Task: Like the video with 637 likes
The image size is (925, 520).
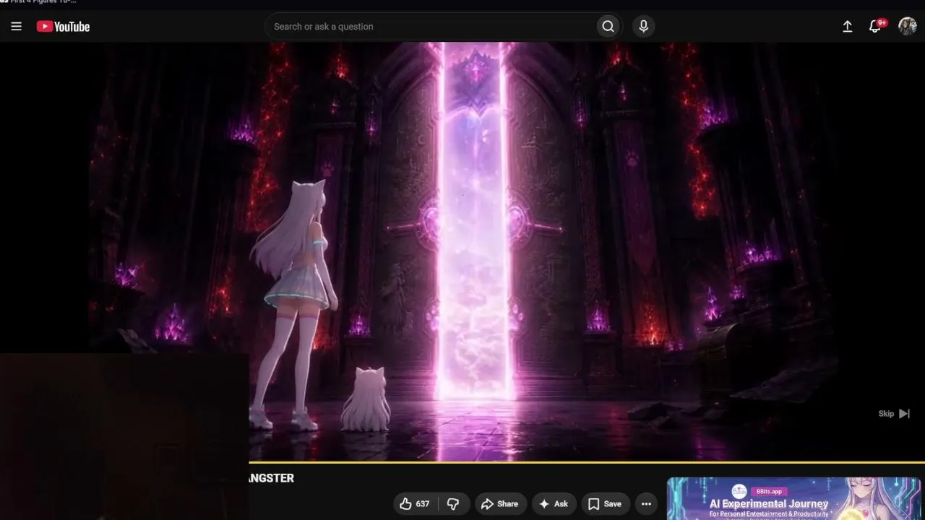Action: tap(415, 504)
